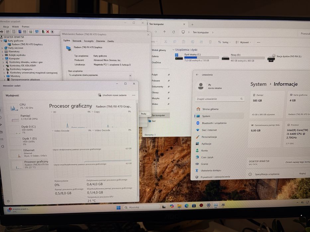Viewport: 310px width, 232px height.
Task: Open Microsoft Edge from the taskbar
Action: [x=186, y=206]
